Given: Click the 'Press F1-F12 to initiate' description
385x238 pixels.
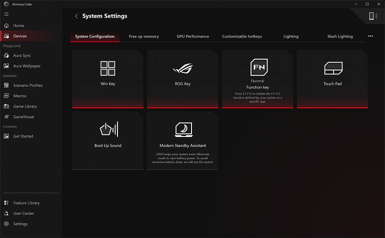Looking at the screenshot, I should pyautogui.click(x=258, y=98).
